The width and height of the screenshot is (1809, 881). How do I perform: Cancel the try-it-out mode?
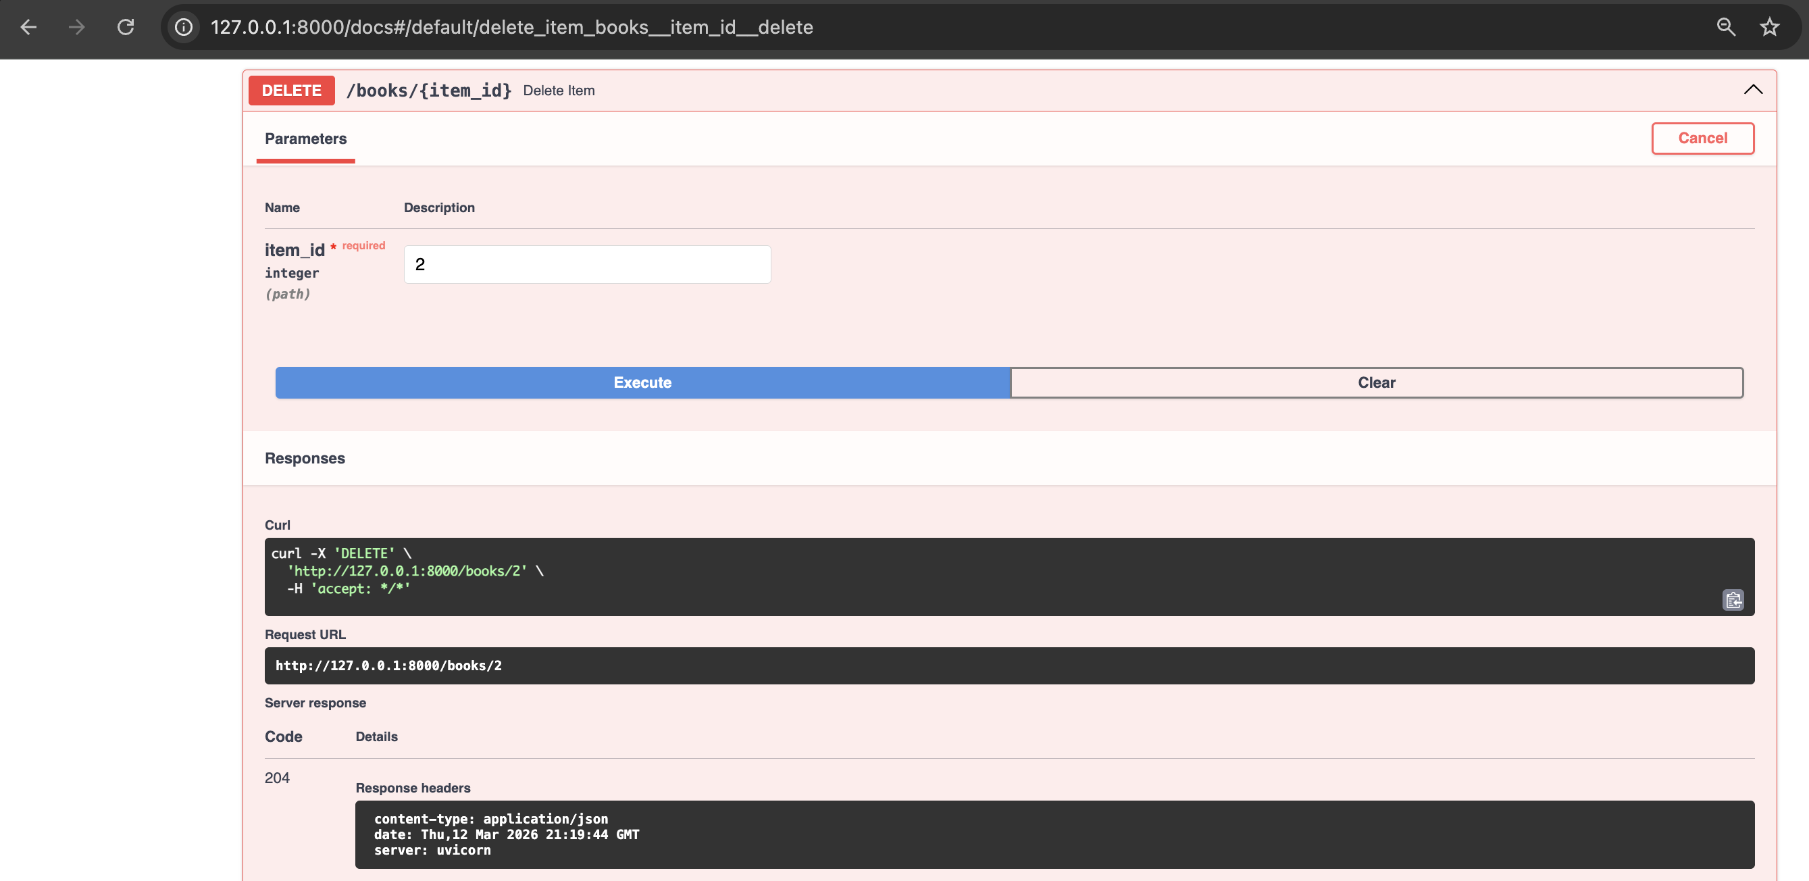click(x=1702, y=139)
